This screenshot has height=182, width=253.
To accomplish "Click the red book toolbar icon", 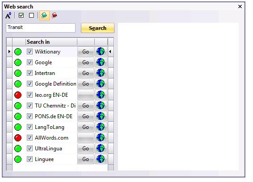I will [54, 15].
